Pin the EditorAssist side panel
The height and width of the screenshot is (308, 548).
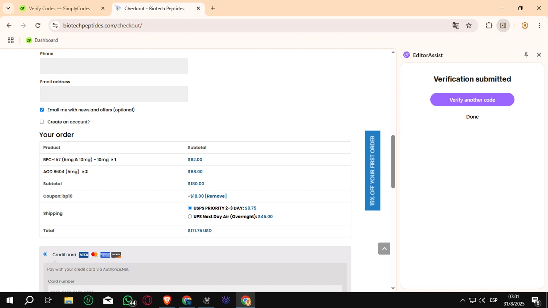click(x=526, y=55)
